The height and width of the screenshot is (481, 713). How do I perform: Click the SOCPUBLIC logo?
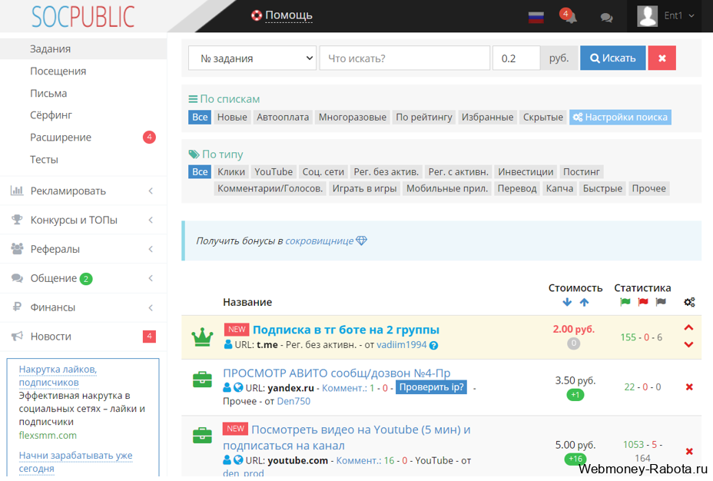(83, 17)
